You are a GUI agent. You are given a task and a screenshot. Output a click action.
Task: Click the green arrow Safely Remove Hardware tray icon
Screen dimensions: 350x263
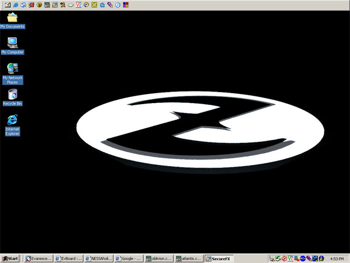coord(278,259)
